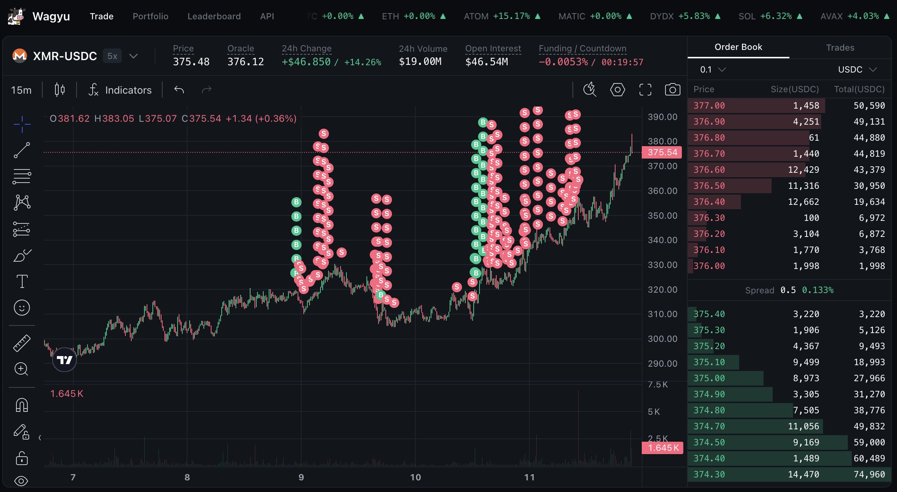Click the Funding / Countdown label

click(x=583, y=48)
